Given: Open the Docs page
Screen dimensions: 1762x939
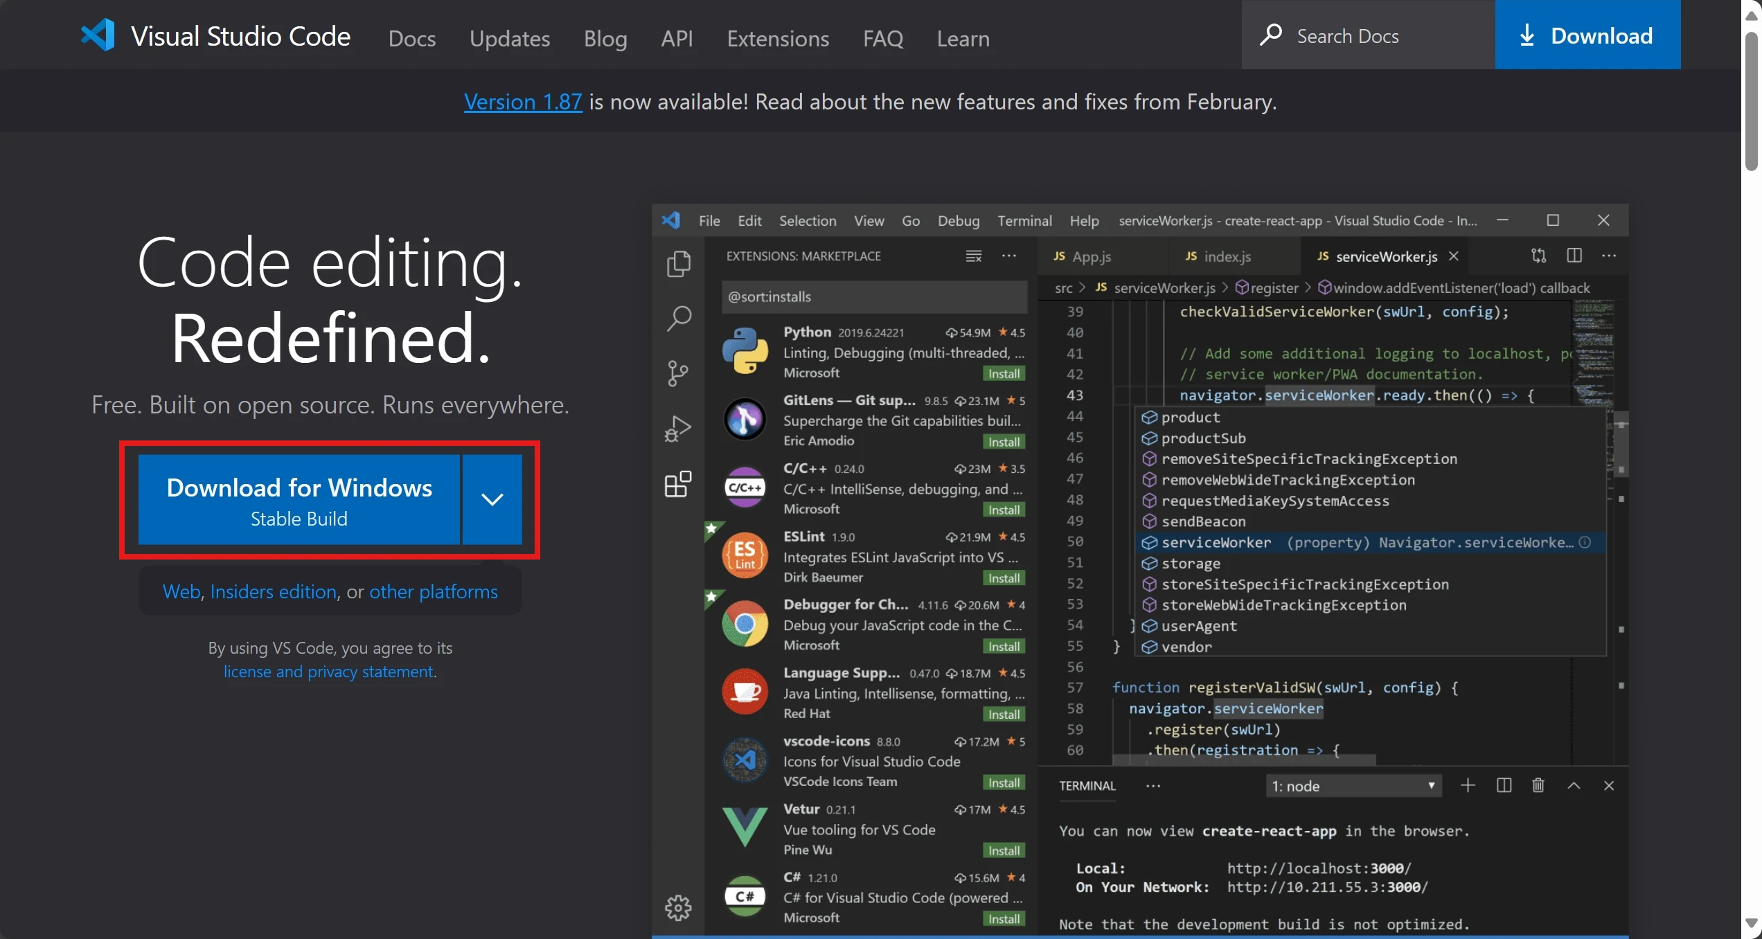Looking at the screenshot, I should tap(412, 38).
